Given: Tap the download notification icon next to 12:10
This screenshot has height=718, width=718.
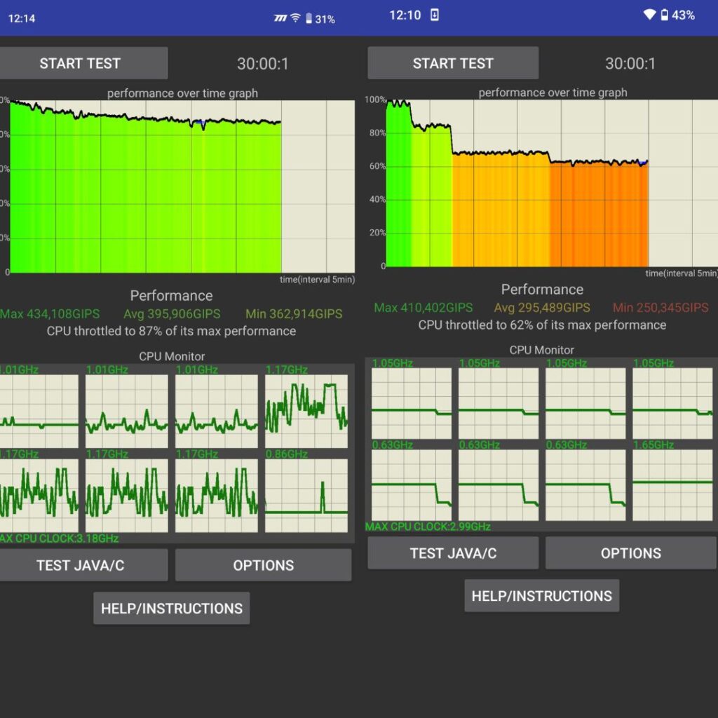Looking at the screenshot, I should [x=435, y=15].
